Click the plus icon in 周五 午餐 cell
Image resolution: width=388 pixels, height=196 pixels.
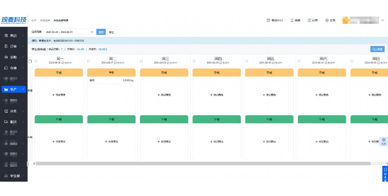coord(264,142)
